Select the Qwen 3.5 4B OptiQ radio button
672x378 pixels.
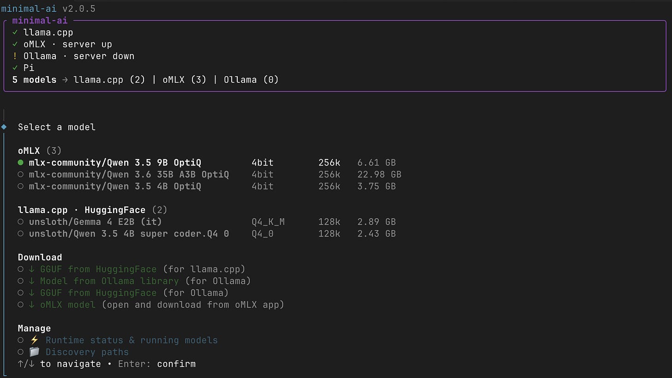(x=21, y=186)
